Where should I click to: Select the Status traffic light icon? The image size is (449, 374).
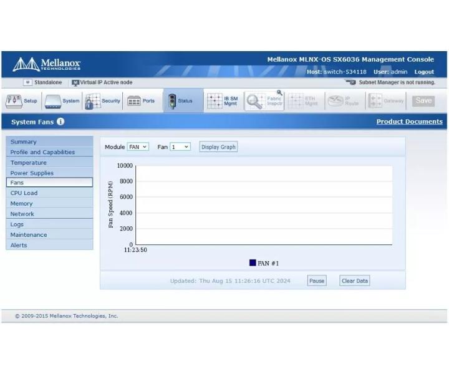(172, 102)
